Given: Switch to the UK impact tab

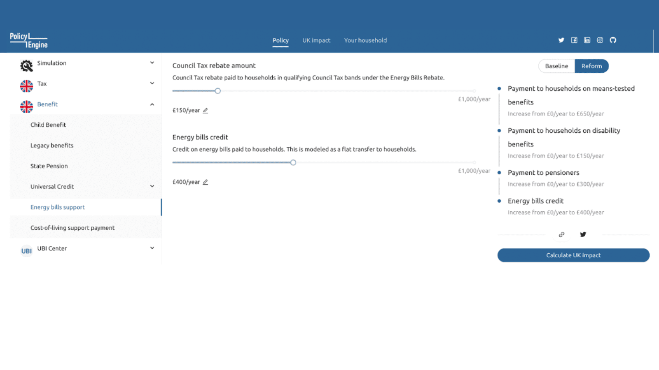Looking at the screenshot, I should [x=316, y=40].
